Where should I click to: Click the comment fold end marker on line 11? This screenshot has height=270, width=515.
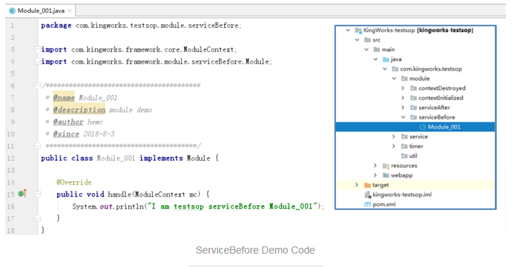pyautogui.click(x=37, y=146)
